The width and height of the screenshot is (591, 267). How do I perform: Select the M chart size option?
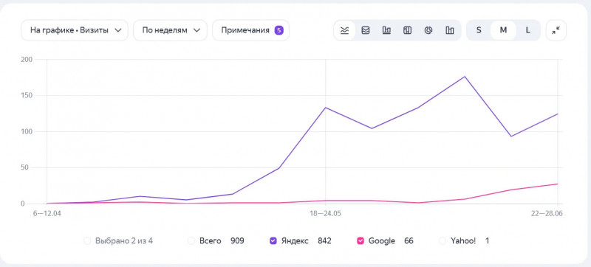click(x=503, y=30)
